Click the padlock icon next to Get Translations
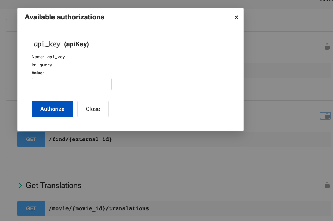Viewport: 333px width, 221px height. [x=327, y=185]
